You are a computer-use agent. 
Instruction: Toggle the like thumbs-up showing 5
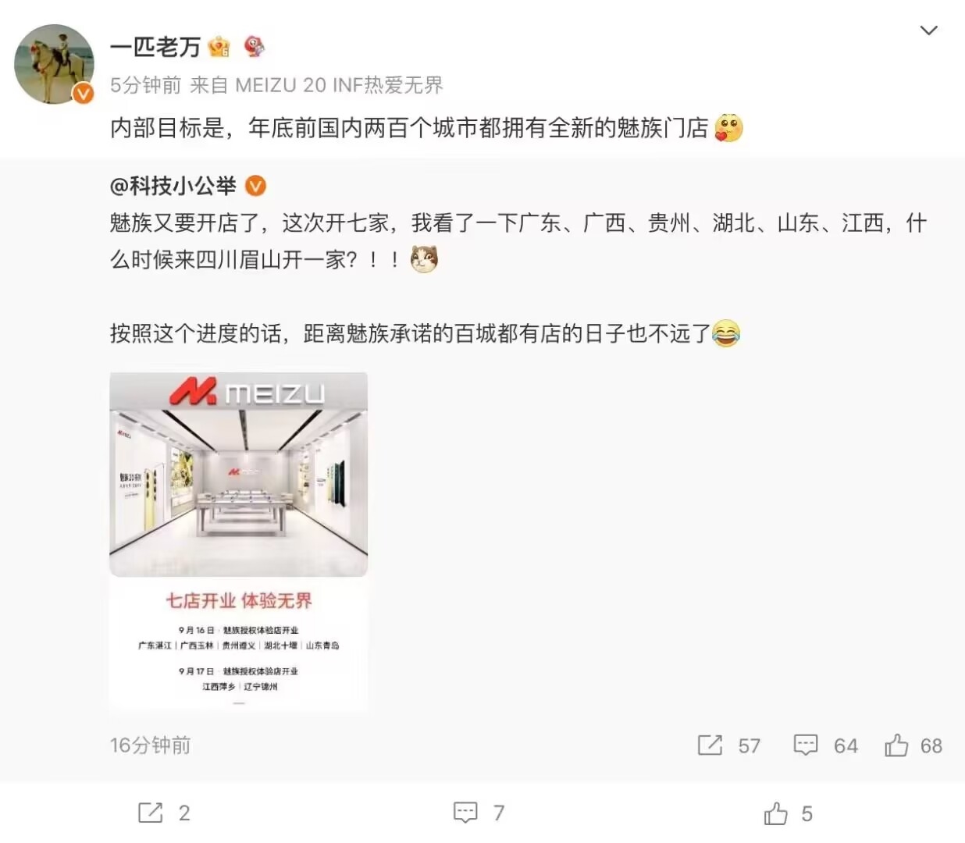(775, 813)
